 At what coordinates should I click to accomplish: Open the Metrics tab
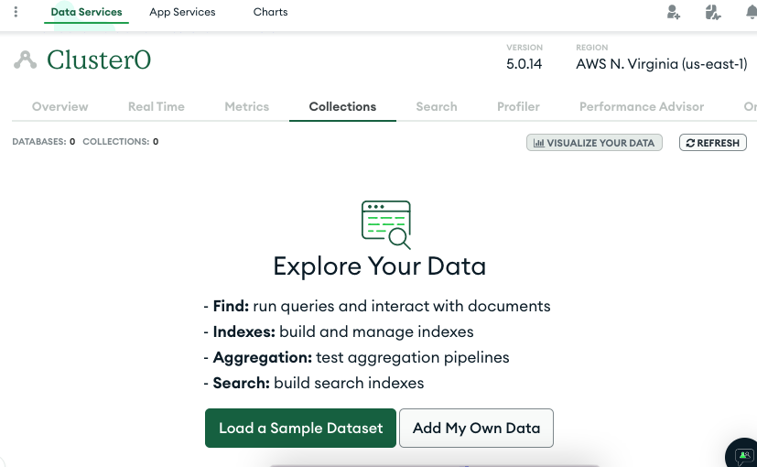pyautogui.click(x=247, y=107)
